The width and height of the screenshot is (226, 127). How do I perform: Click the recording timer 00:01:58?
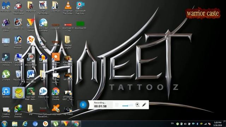(100, 107)
